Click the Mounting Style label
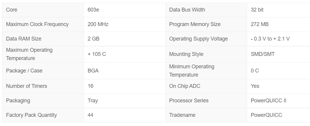The width and height of the screenshot is (310, 126). [x=186, y=54]
